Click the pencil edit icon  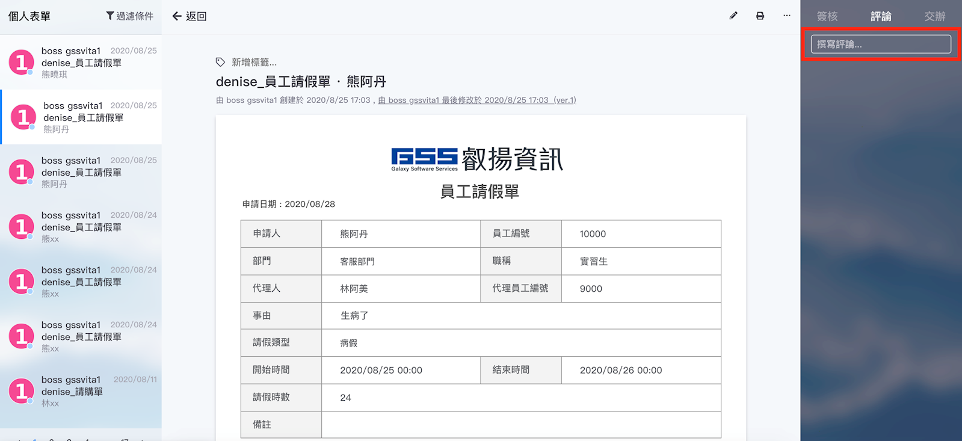pyautogui.click(x=733, y=16)
